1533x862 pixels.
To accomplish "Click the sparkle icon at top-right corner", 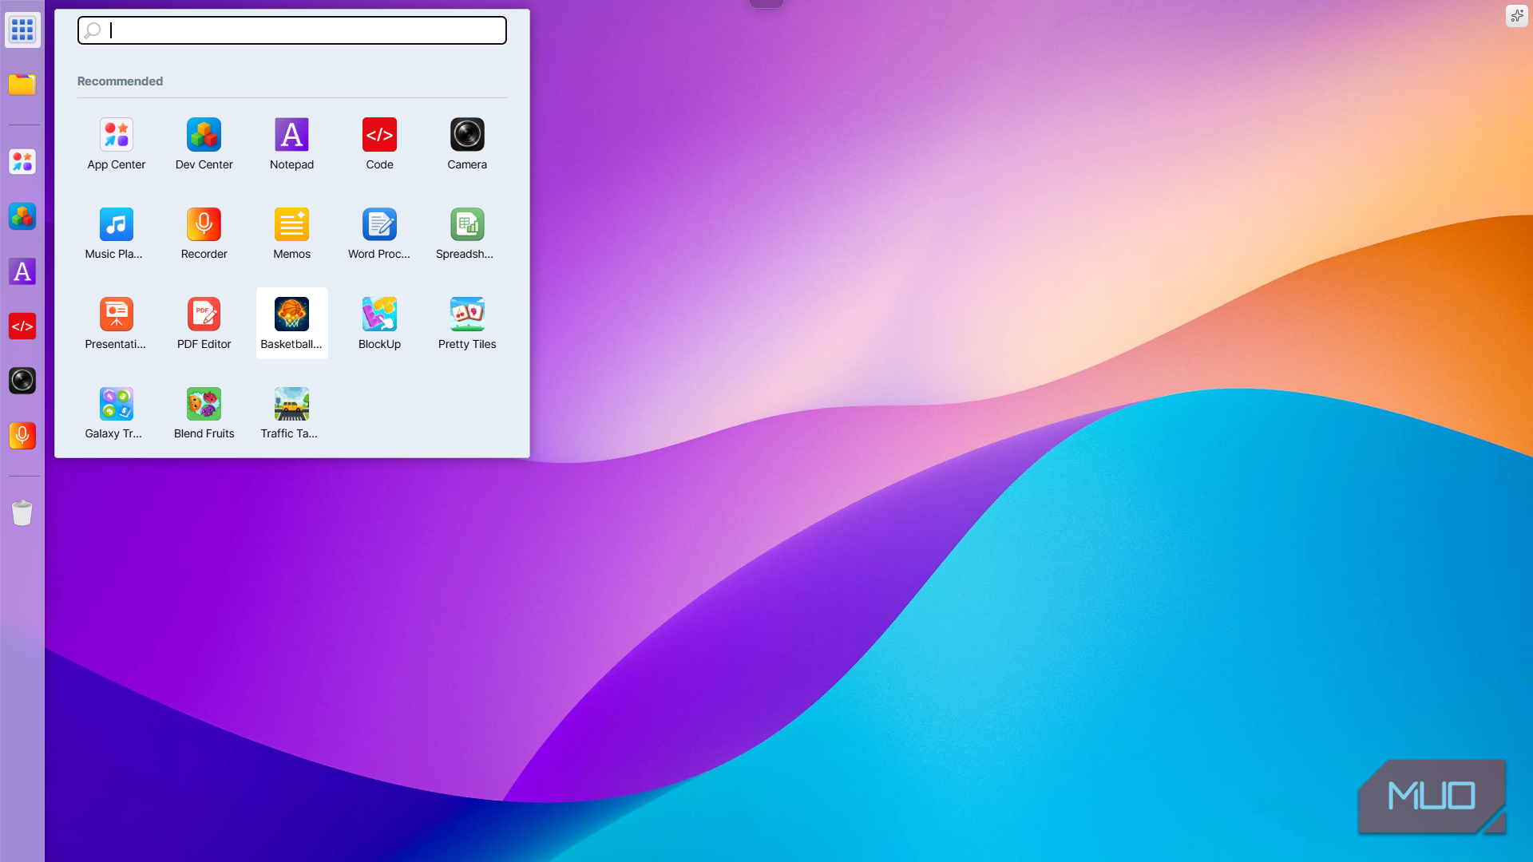I will [x=1516, y=16].
